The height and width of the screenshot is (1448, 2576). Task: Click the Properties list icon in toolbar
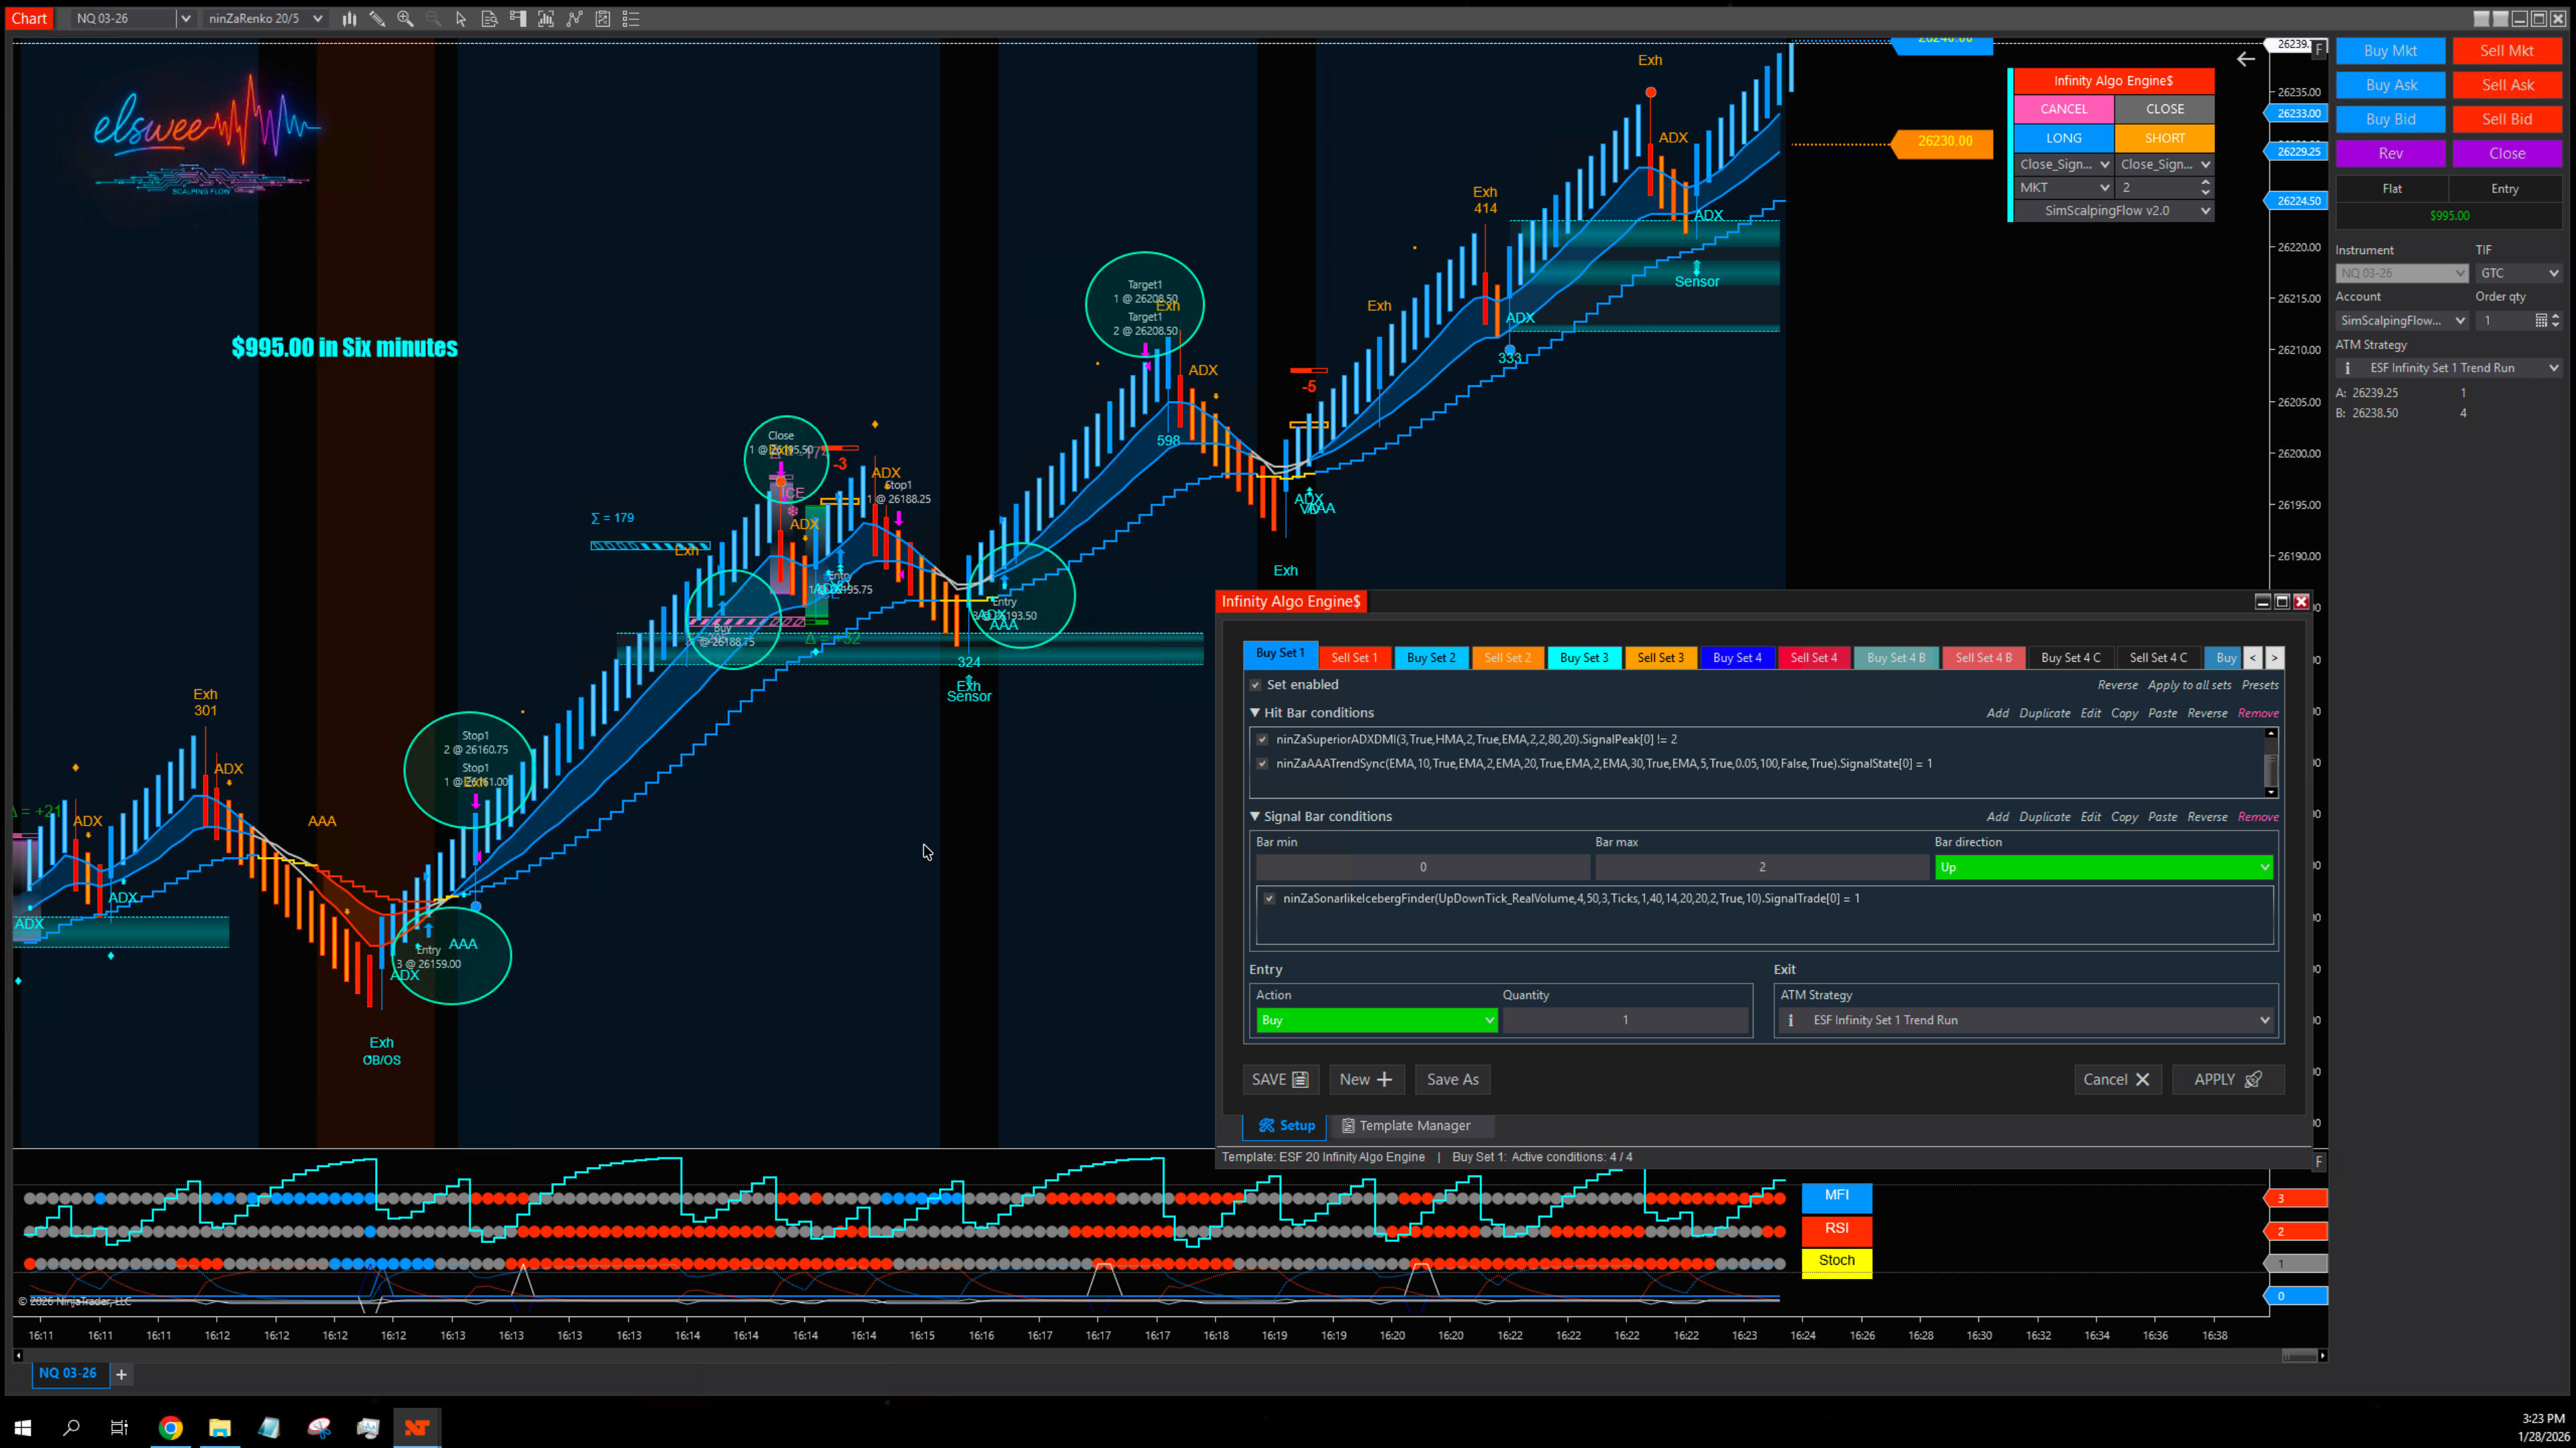pos(631,18)
